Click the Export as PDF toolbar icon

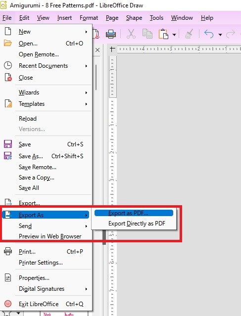point(96,34)
